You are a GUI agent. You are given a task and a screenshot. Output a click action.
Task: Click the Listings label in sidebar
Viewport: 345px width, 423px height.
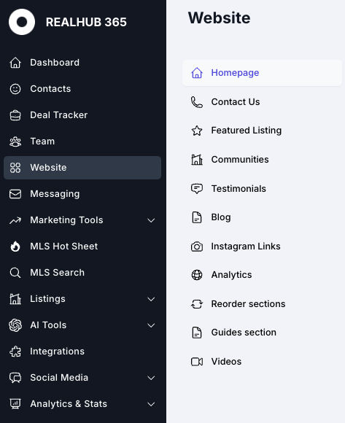(47, 299)
